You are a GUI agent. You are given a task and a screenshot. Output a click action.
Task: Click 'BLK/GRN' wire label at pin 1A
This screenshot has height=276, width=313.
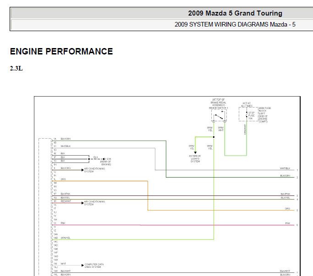[x=66, y=139]
